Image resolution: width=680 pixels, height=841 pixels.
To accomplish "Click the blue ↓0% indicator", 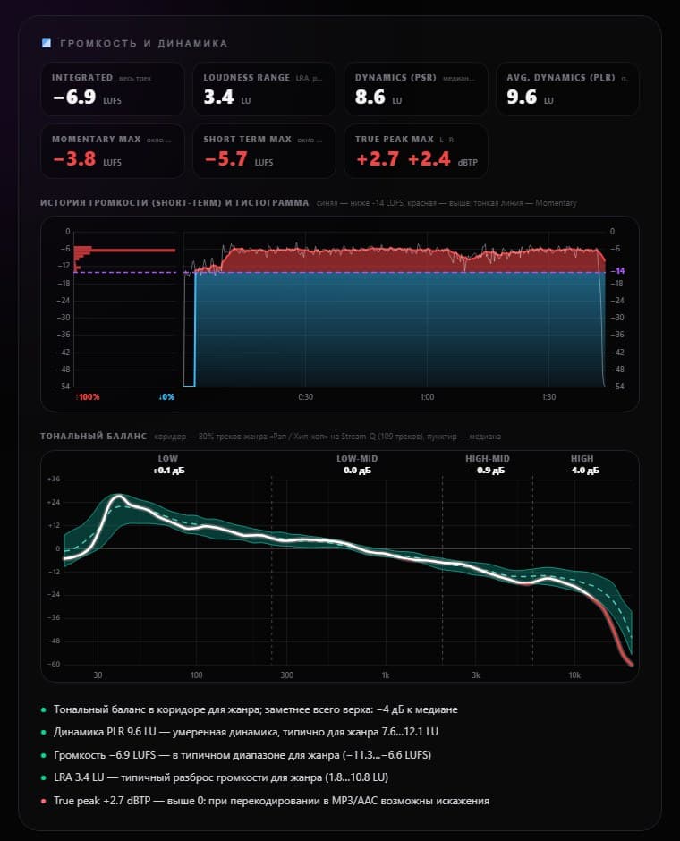I will 166,397.
